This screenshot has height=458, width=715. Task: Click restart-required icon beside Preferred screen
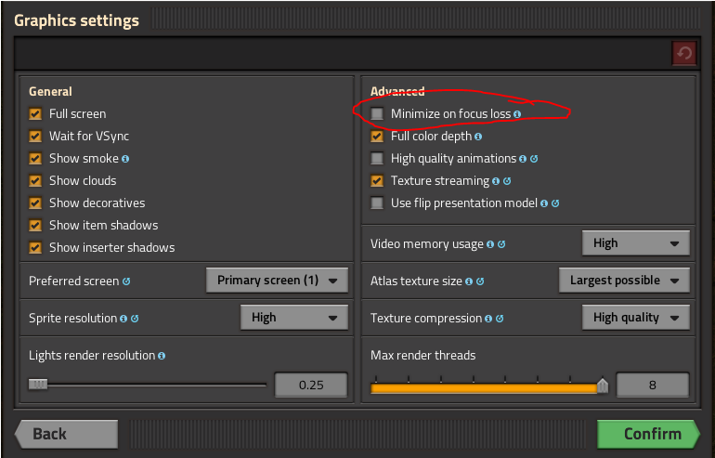(x=126, y=281)
